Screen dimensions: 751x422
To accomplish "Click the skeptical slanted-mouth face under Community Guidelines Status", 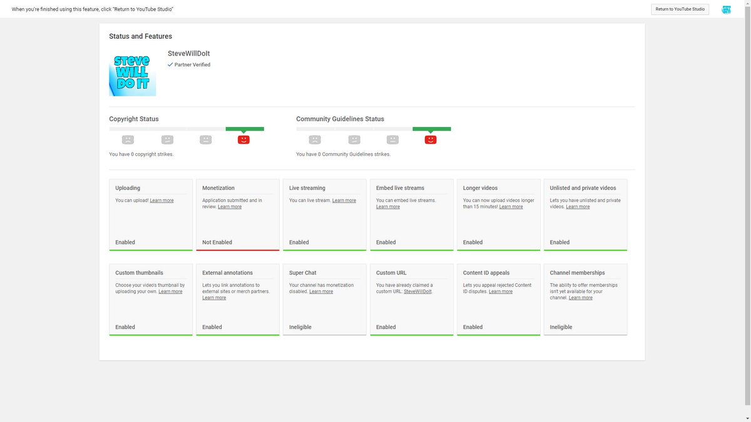I will pyautogui.click(x=354, y=140).
